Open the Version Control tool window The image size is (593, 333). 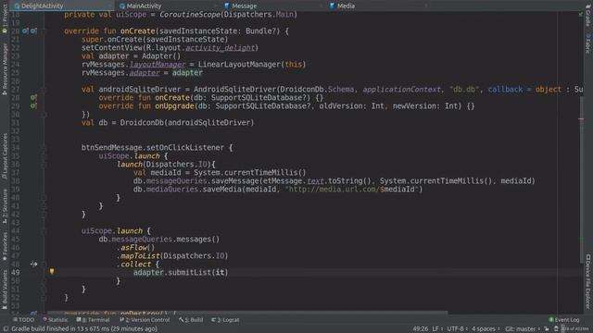pyautogui.click(x=145, y=320)
